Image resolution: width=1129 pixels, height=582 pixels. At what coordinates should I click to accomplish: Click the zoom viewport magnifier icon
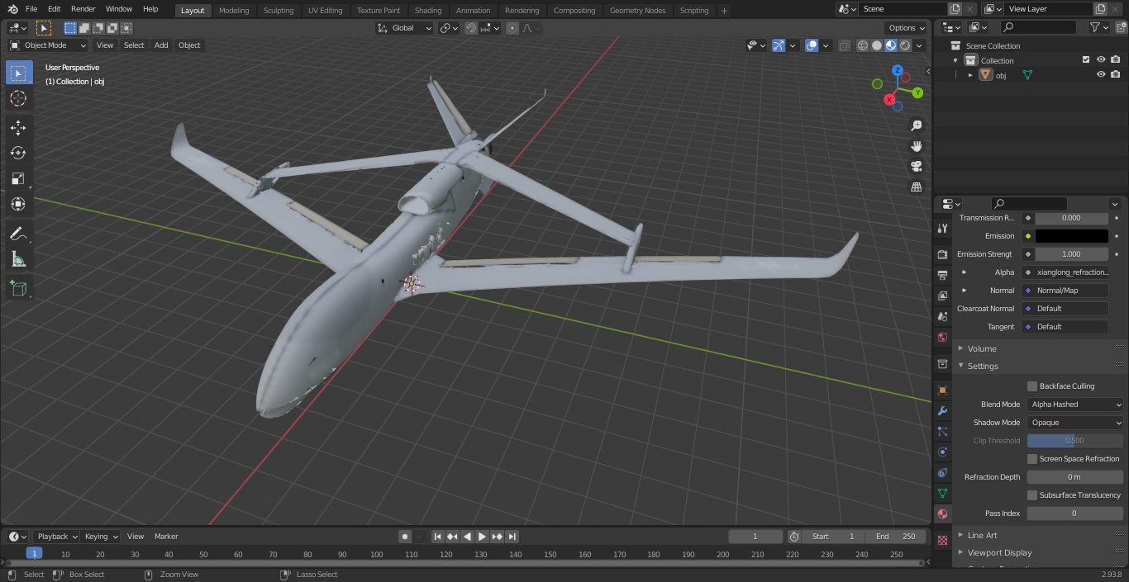coord(916,125)
